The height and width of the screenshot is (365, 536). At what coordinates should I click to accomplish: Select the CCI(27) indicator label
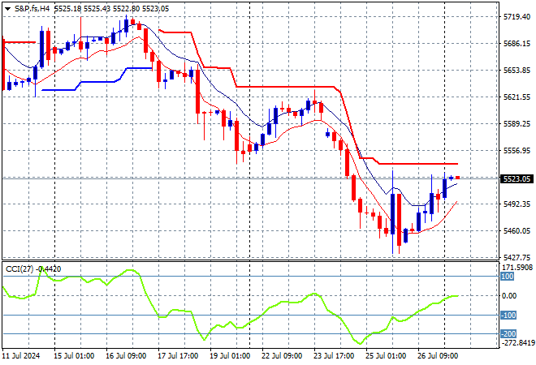(x=19, y=269)
